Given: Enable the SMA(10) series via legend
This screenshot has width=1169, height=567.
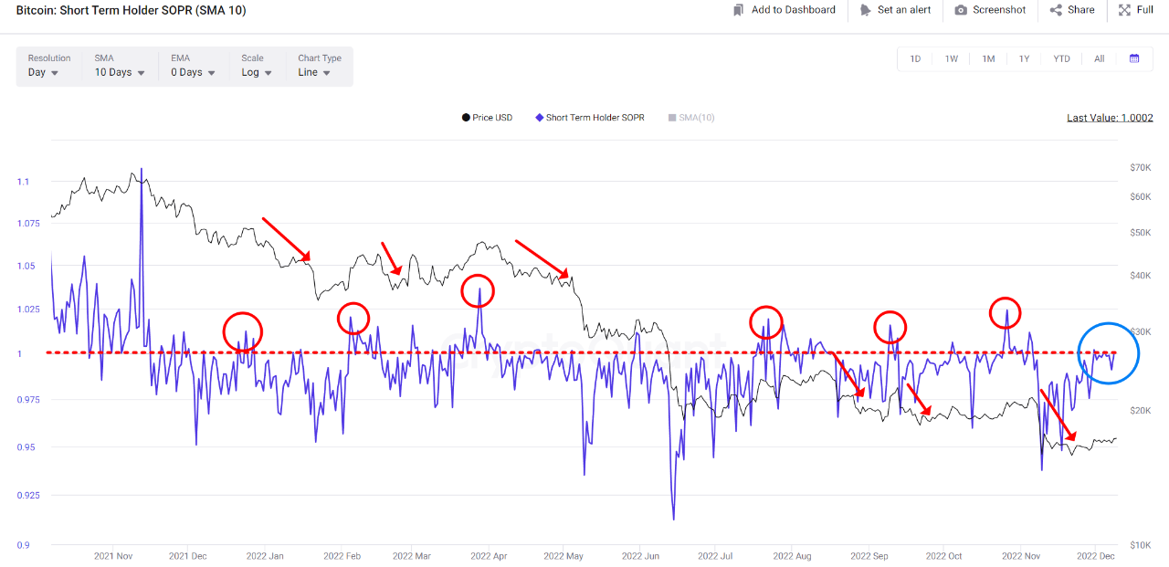Looking at the screenshot, I should 691,117.
